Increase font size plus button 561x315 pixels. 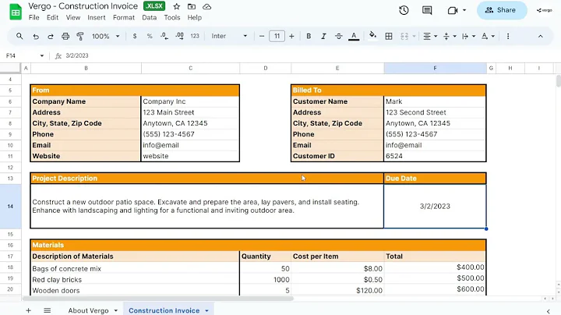[291, 36]
